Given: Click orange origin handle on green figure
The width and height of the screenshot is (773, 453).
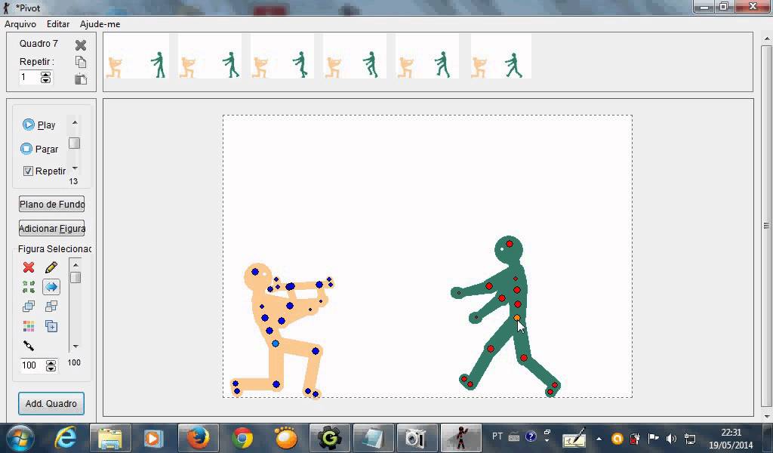Looking at the screenshot, I should pos(516,318).
